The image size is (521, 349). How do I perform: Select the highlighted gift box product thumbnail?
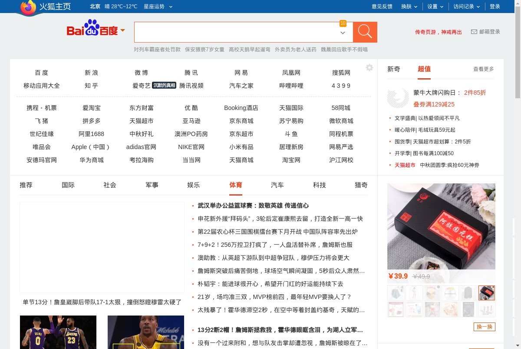click(487, 293)
